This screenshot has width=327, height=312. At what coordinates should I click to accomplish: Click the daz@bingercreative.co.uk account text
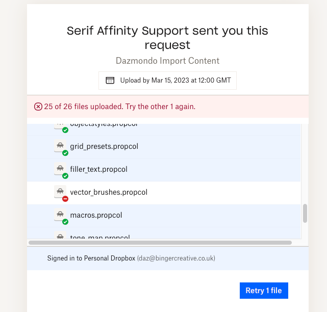pyautogui.click(x=176, y=258)
